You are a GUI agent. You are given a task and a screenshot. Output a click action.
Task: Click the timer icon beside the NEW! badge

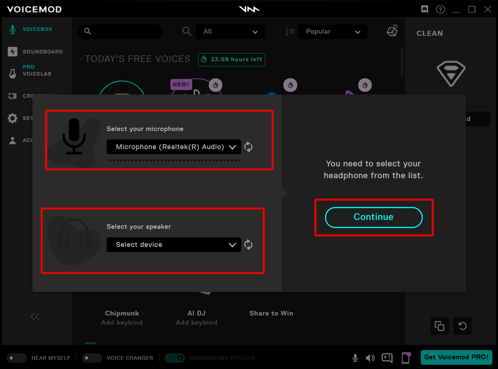[216, 85]
